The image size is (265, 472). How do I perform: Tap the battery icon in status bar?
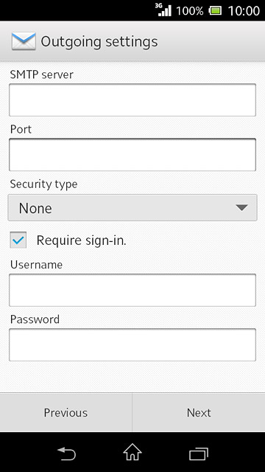click(216, 11)
